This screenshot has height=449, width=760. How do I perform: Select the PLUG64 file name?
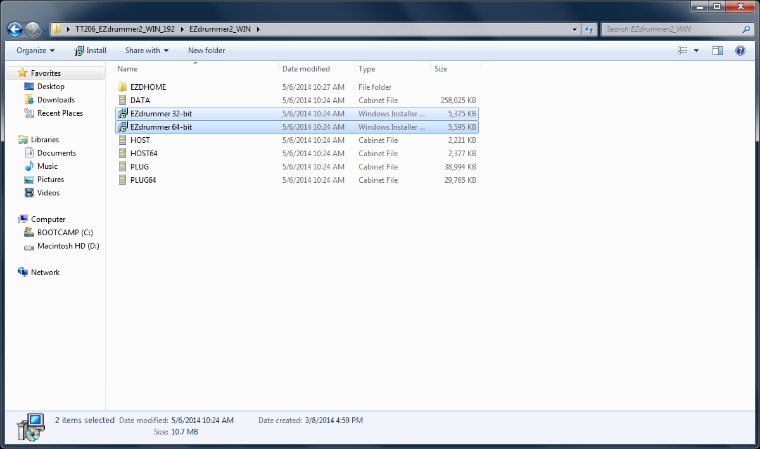coord(143,180)
